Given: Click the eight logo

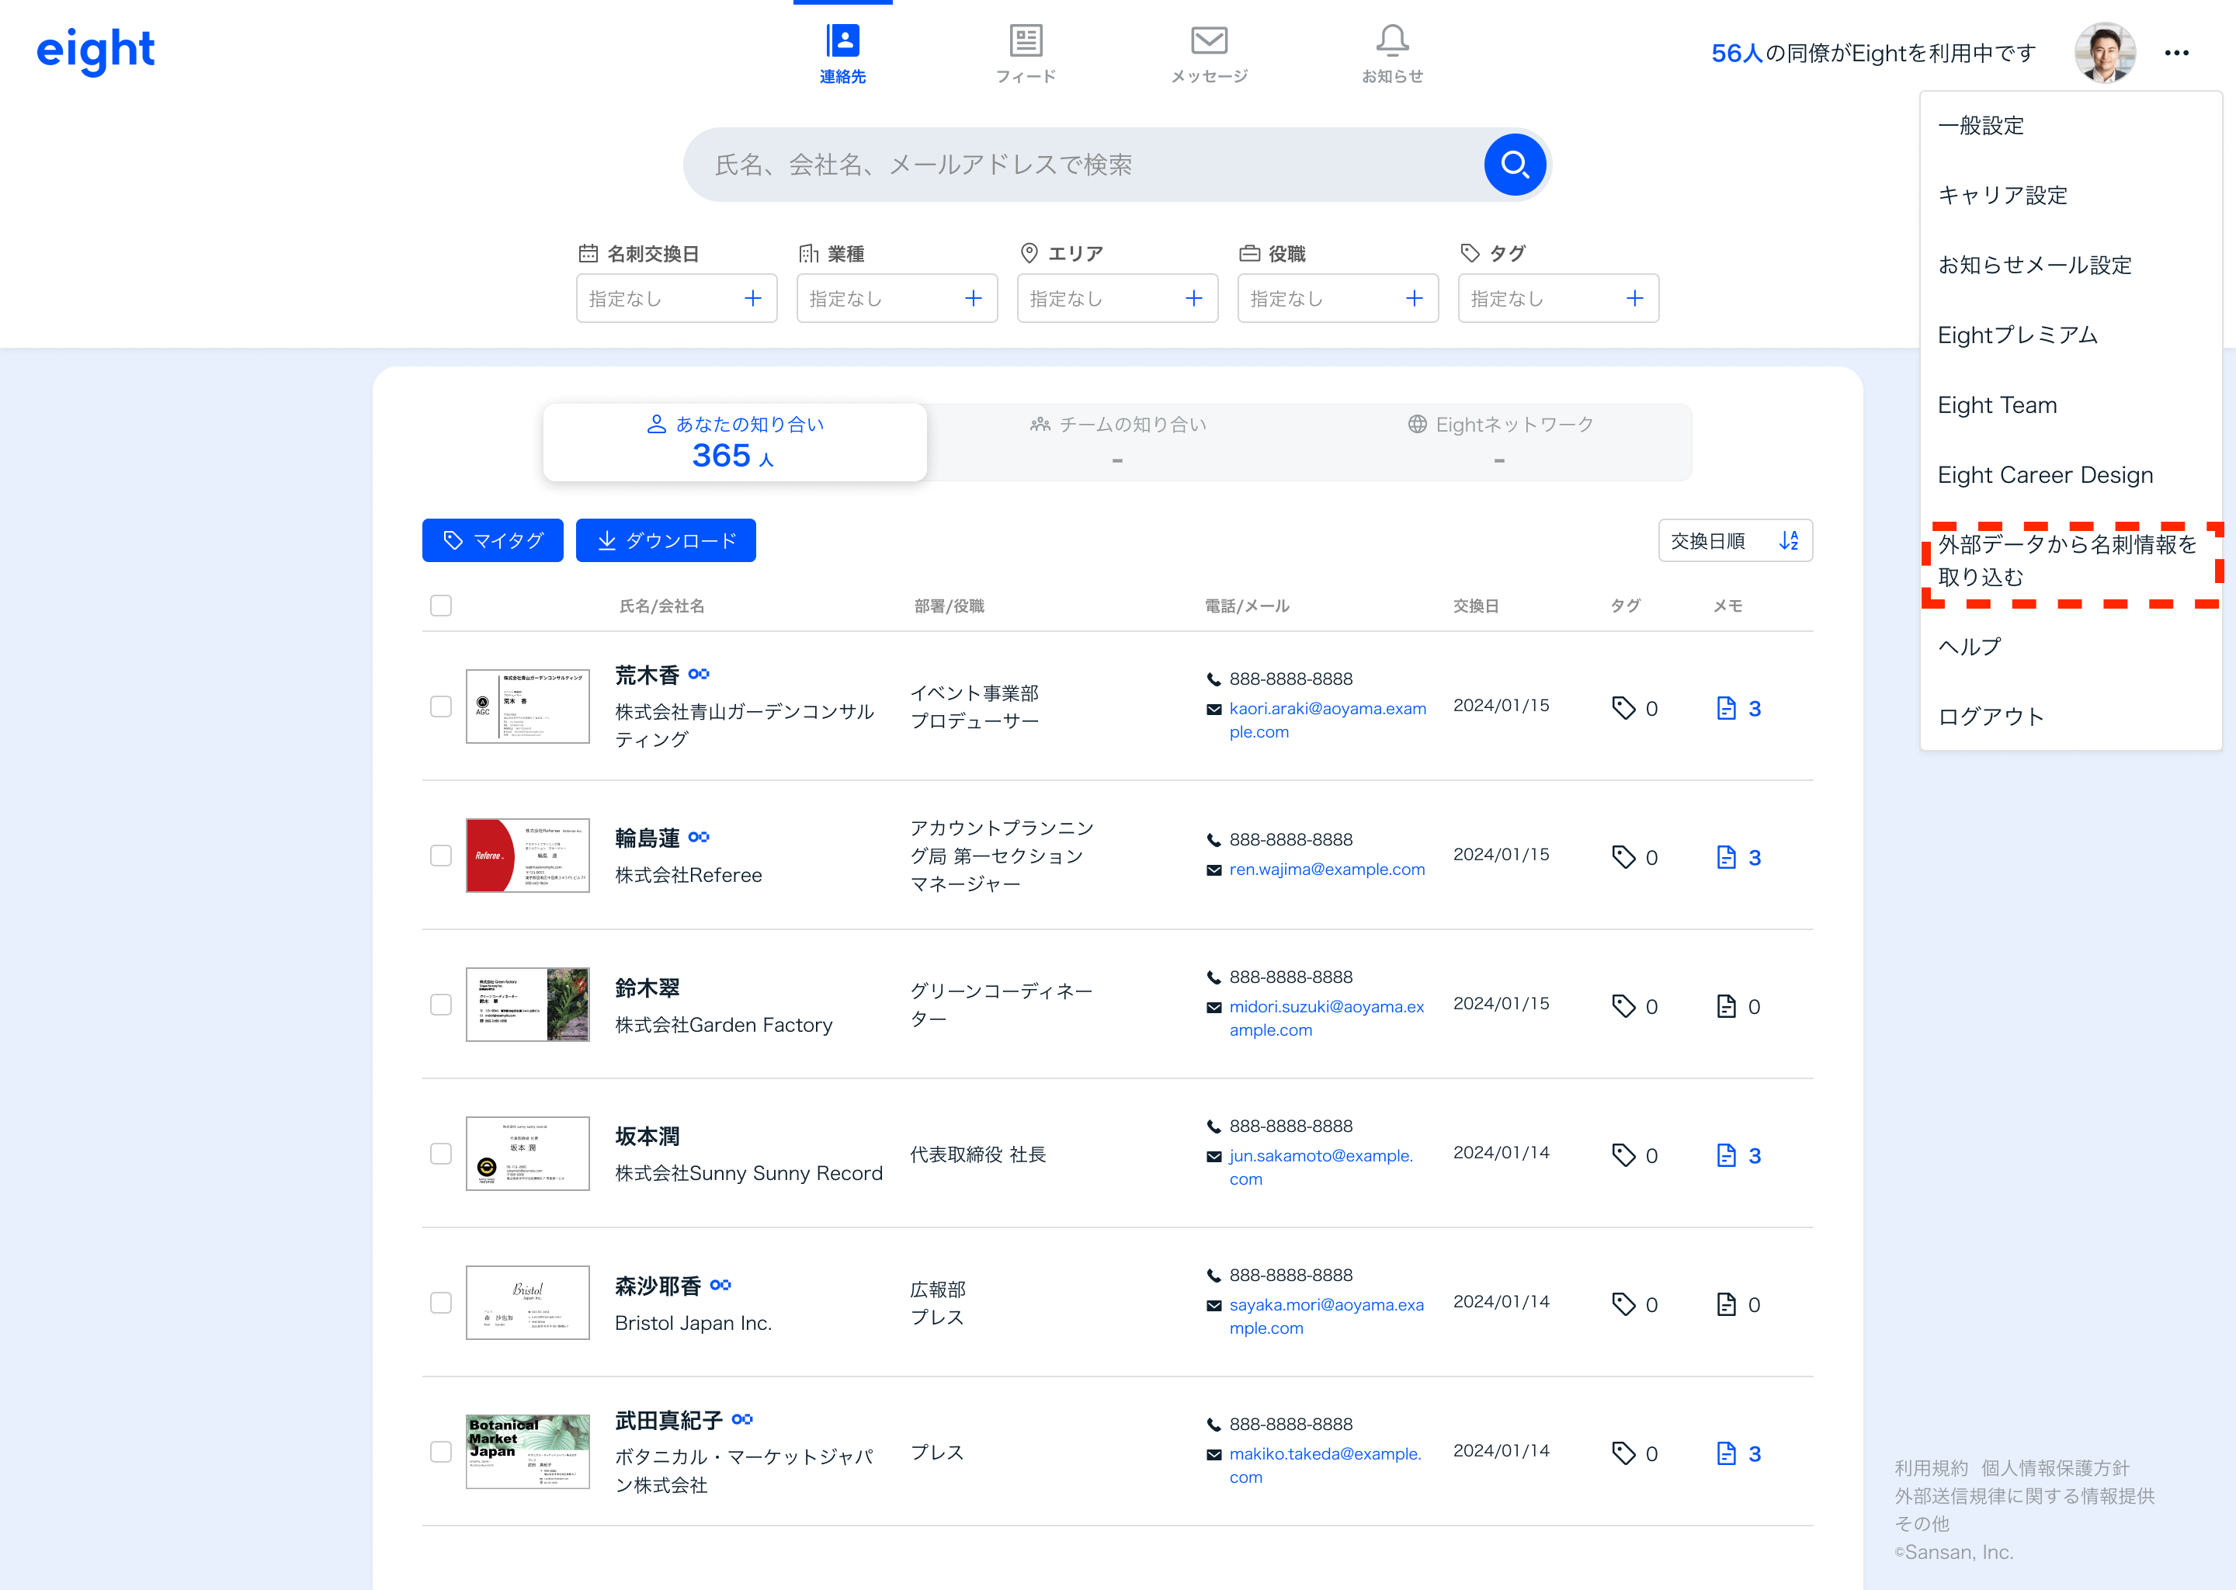Looking at the screenshot, I should (x=96, y=51).
